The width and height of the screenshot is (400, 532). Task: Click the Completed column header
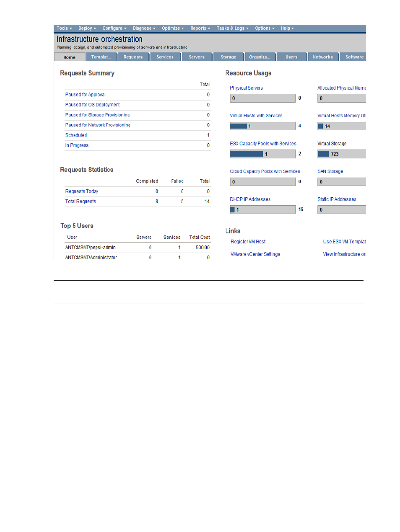(x=147, y=181)
